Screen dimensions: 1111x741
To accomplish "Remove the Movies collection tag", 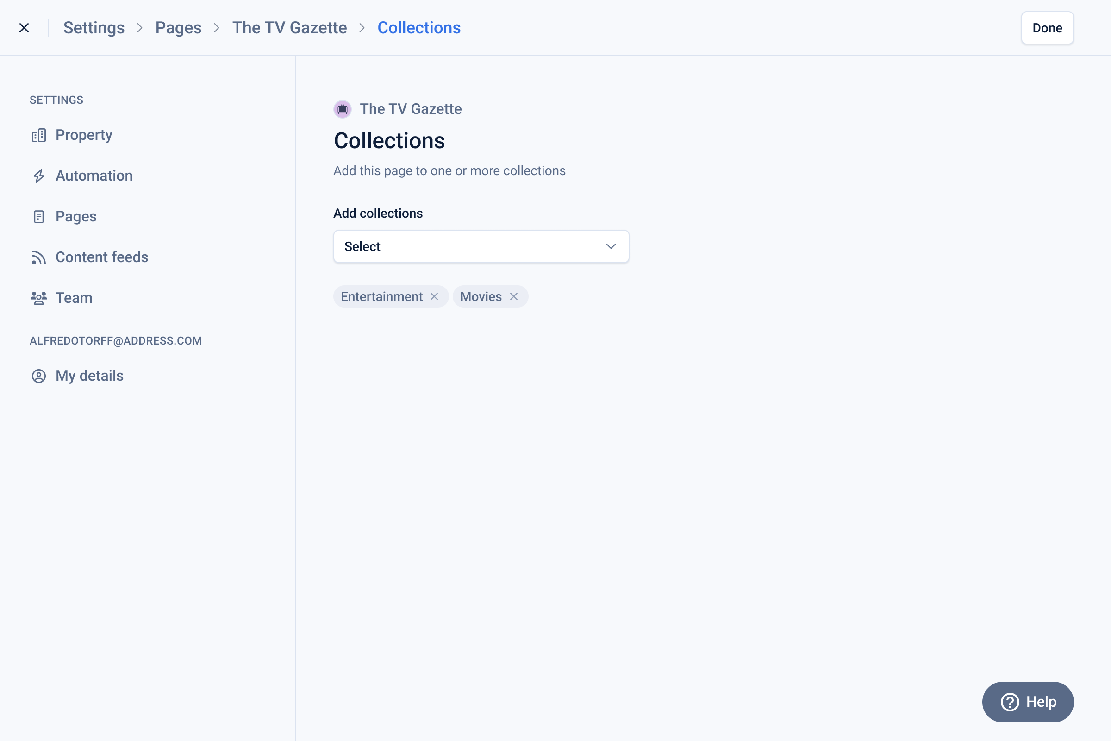I will 514,297.
